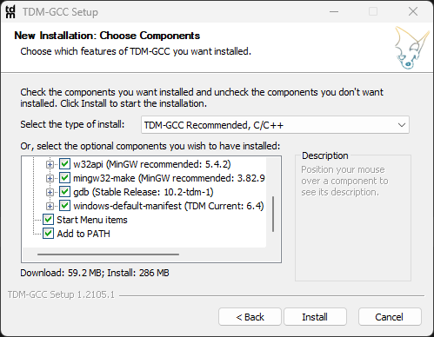The height and width of the screenshot is (337, 434).
Task: Uncheck the w32api component checkbox
Action: [x=64, y=164]
